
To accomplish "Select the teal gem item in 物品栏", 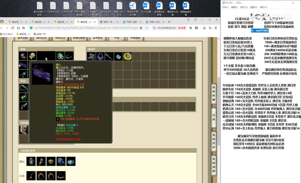I will point(118,56).
